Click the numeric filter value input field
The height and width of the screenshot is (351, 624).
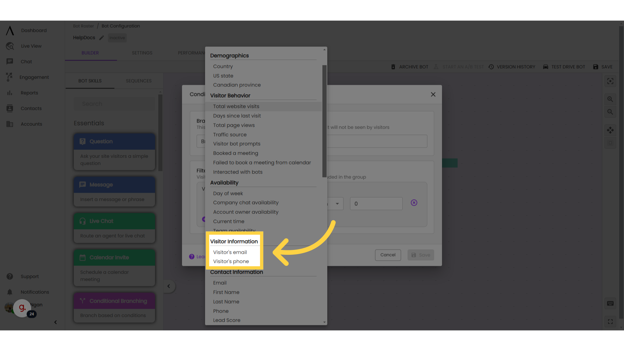tap(376, 203)
